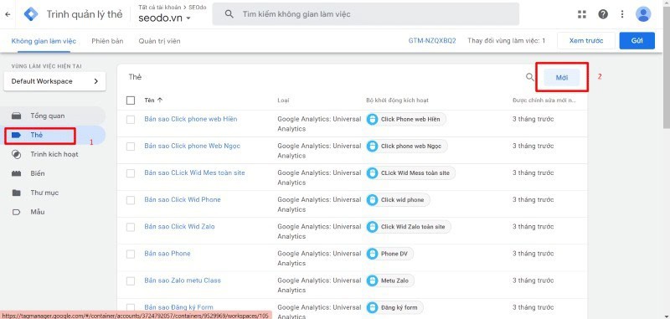Click the Gửi submit button
Viewport: 670px width, 319px height.
click(x=637, y=40)
